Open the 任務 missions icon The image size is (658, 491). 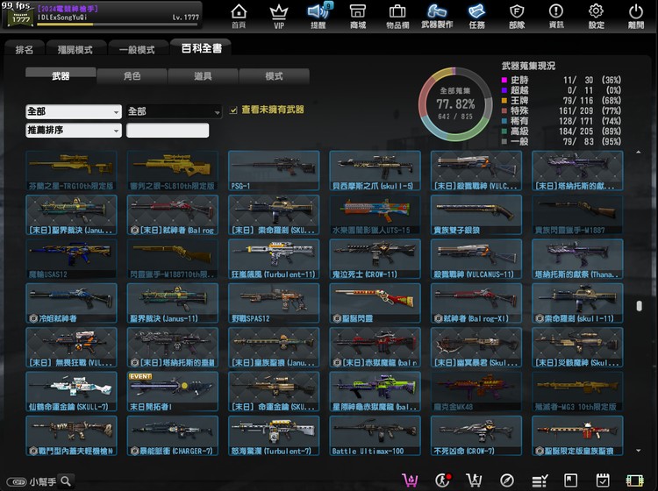click(x=476, y=16)
